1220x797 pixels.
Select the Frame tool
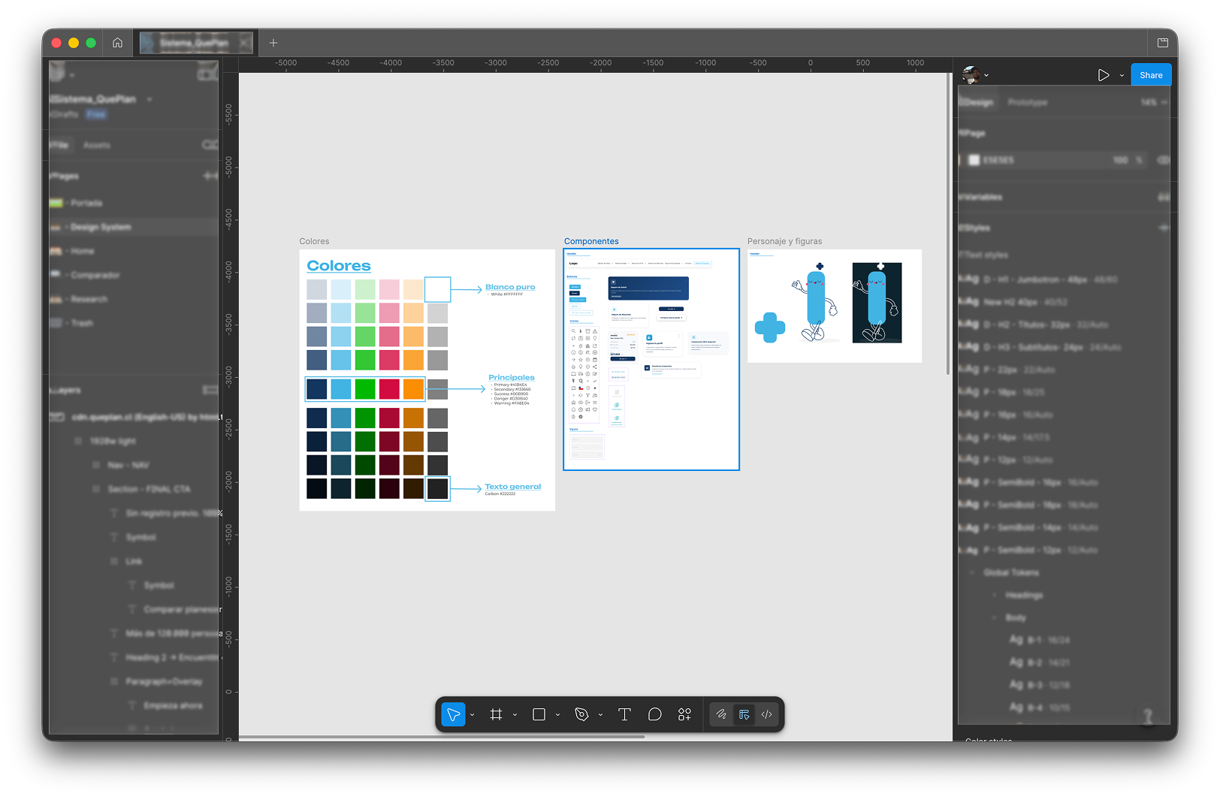[x=496, y=714]
